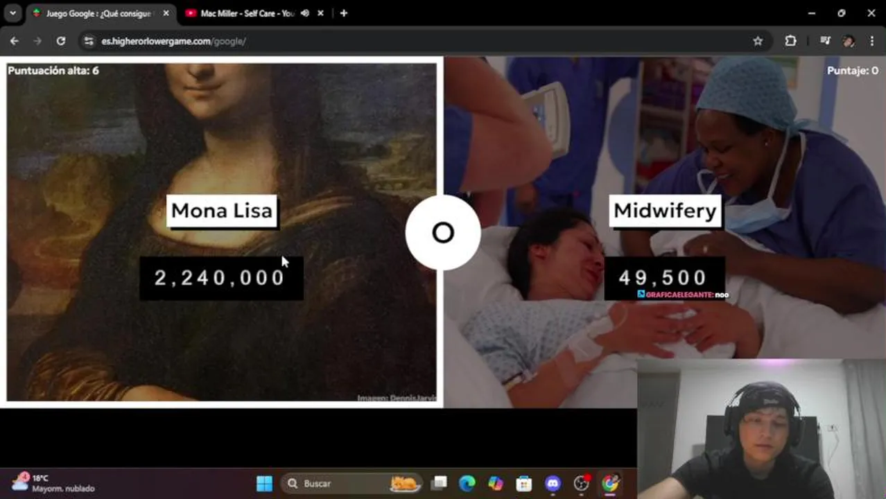Open the tab search dropdown arrow
Screen dimensions: 886x499
coord(12,13)
